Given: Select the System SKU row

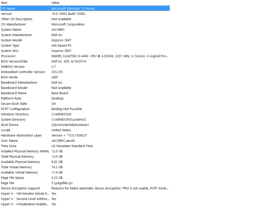Looking at the screenshot, I should (x=85, y=51).
